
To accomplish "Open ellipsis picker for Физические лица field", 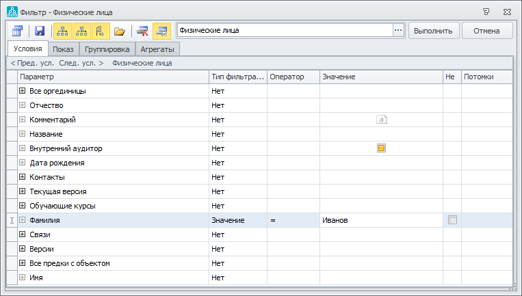I will 398,31.
